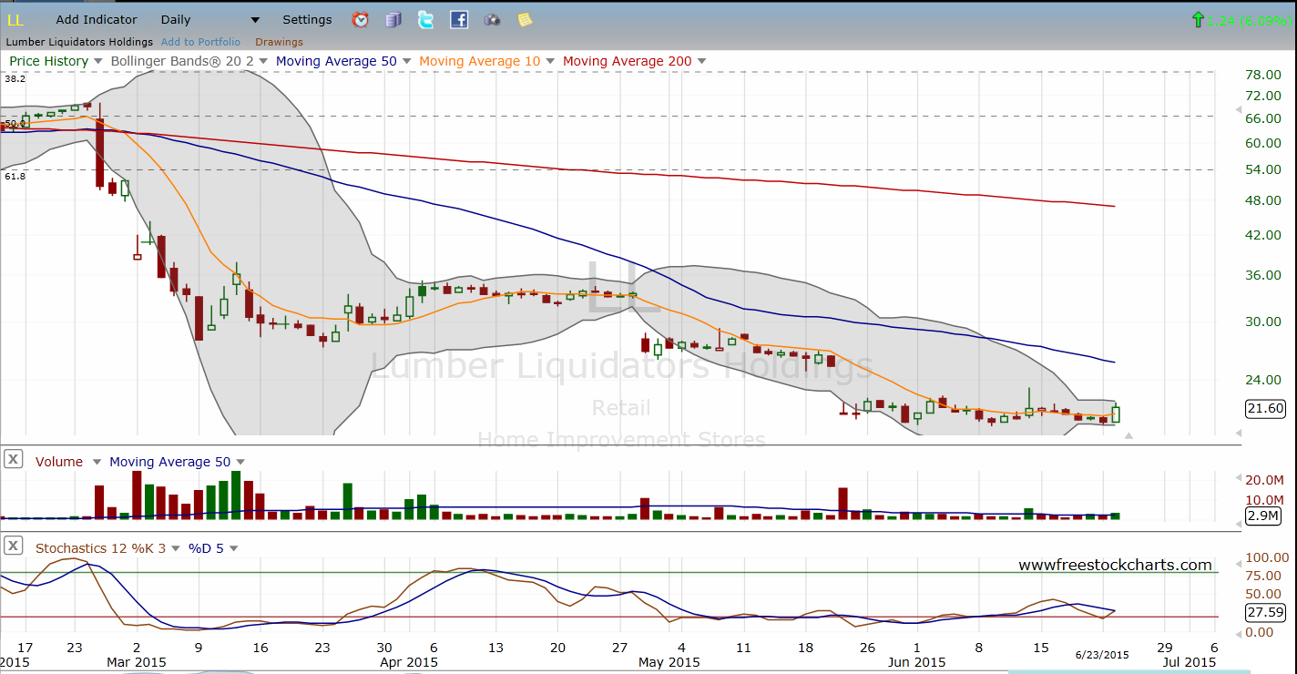This screenshot has height=674, width=1297.
Task: Open Stochastics %D 5 dropdown
Action: point(233,548)
